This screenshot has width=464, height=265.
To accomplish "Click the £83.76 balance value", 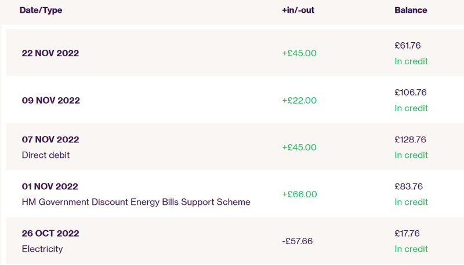I will tap(409, 186).
